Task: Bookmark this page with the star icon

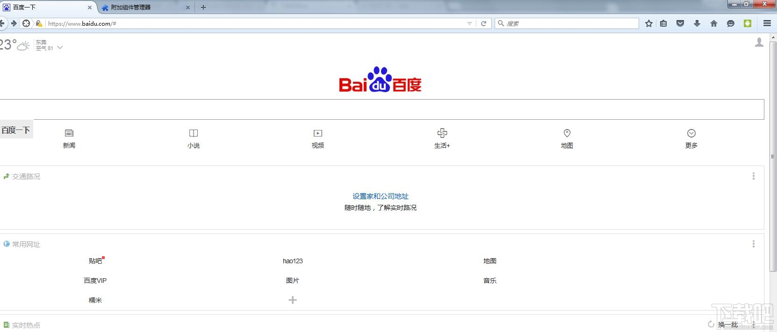Action: coord(649,23)
